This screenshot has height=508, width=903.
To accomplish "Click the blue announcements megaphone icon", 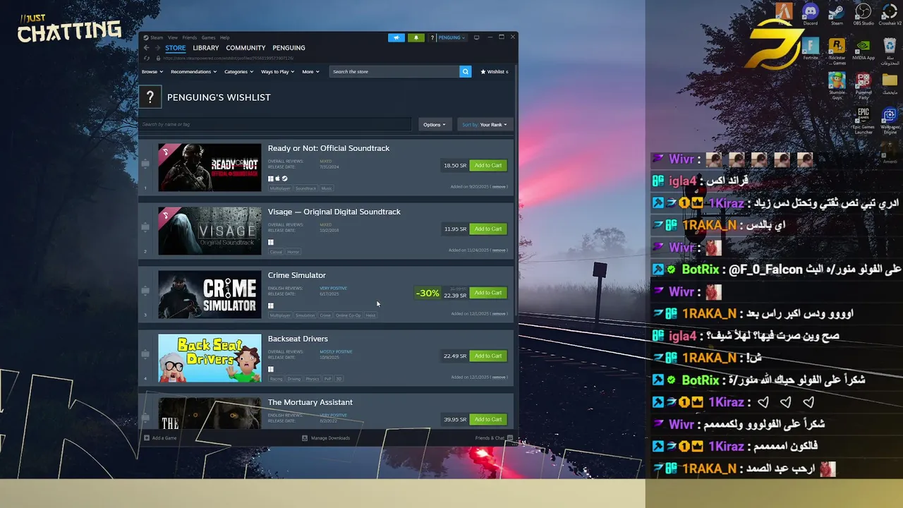I will coord(396,37).
